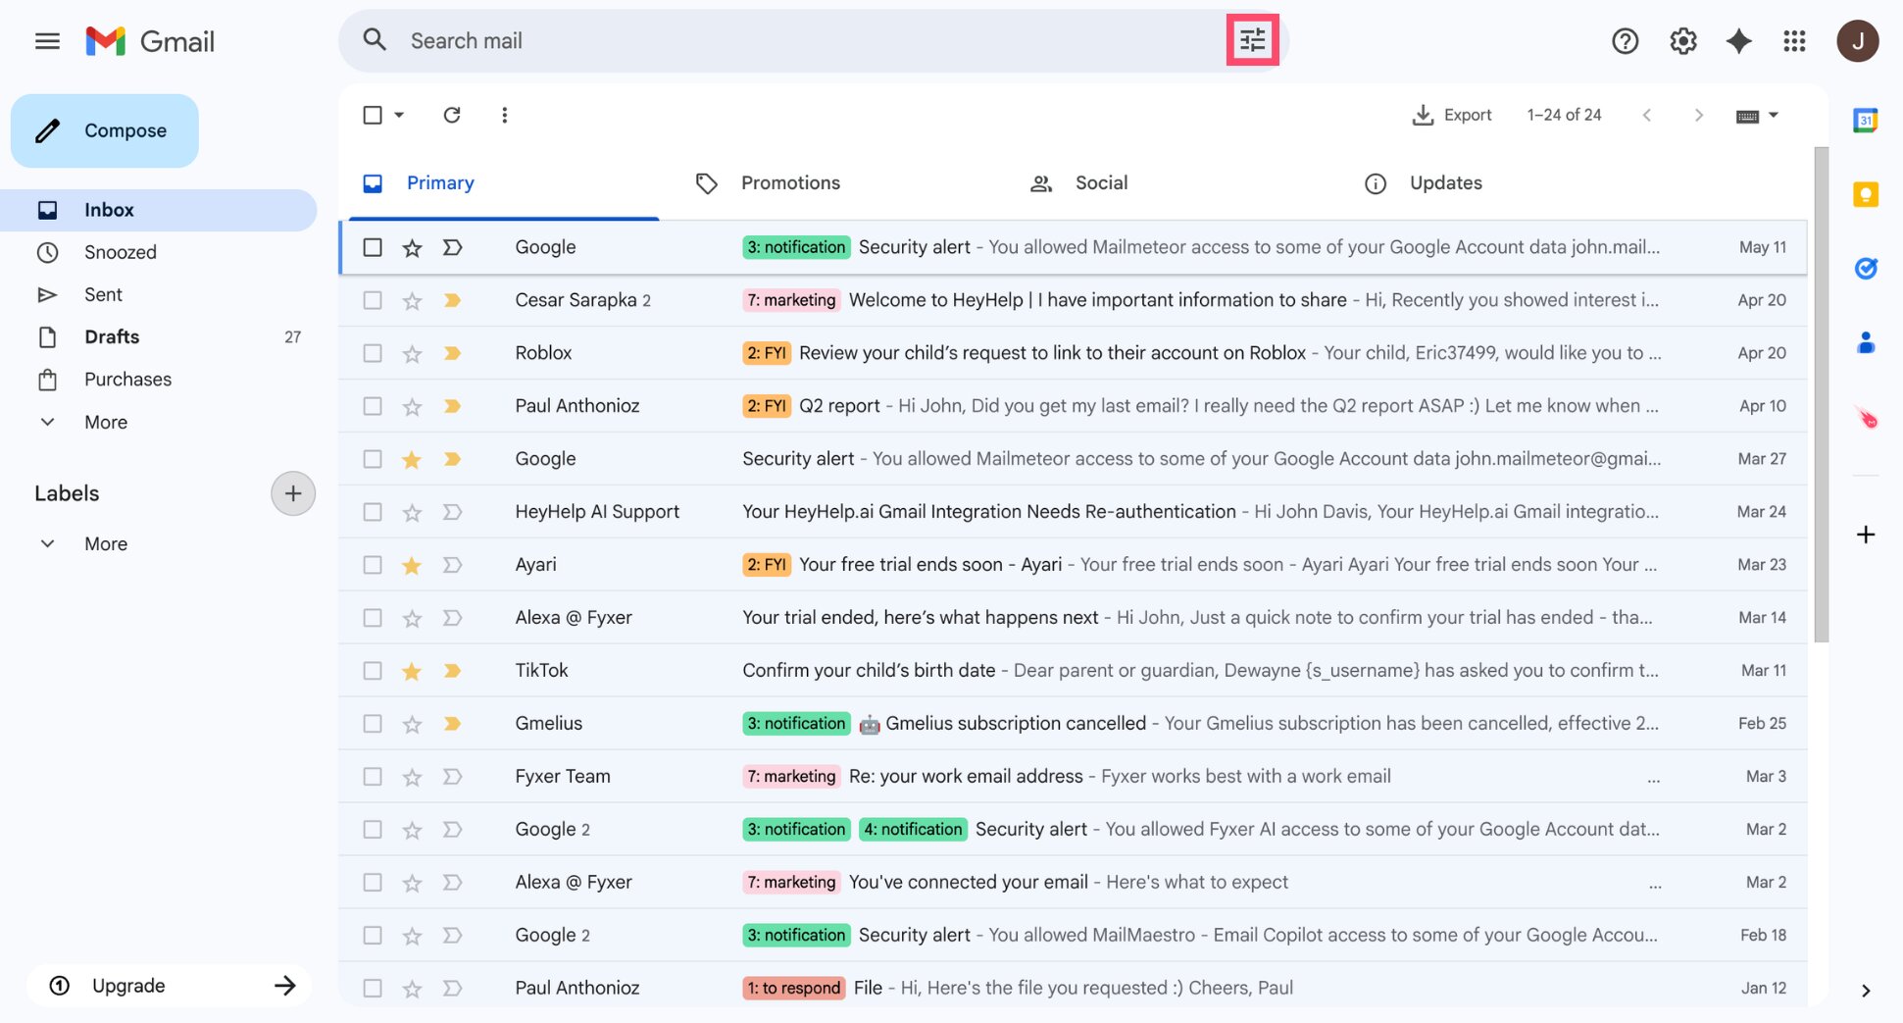Switch to the Promotions tab

coord(790,183)
